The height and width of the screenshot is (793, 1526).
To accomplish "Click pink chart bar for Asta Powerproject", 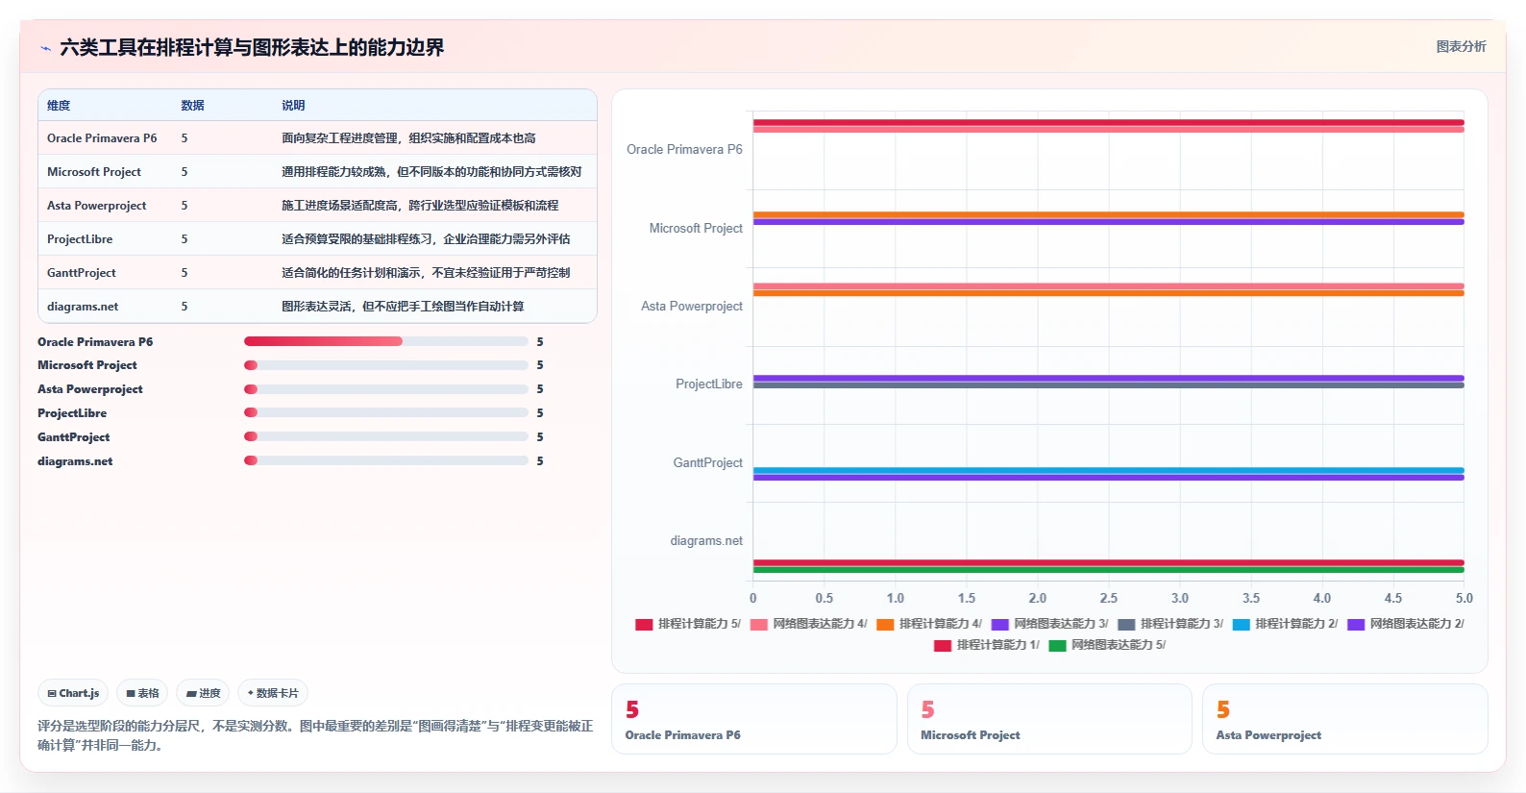I will (1108, 286).
